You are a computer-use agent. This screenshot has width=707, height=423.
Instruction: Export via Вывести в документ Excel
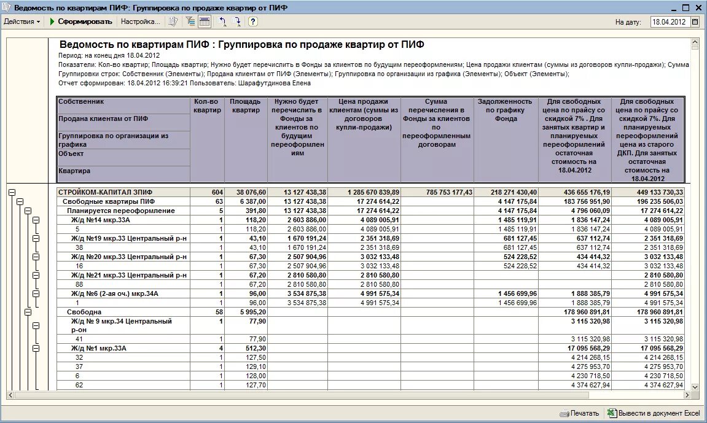[654, 413]
